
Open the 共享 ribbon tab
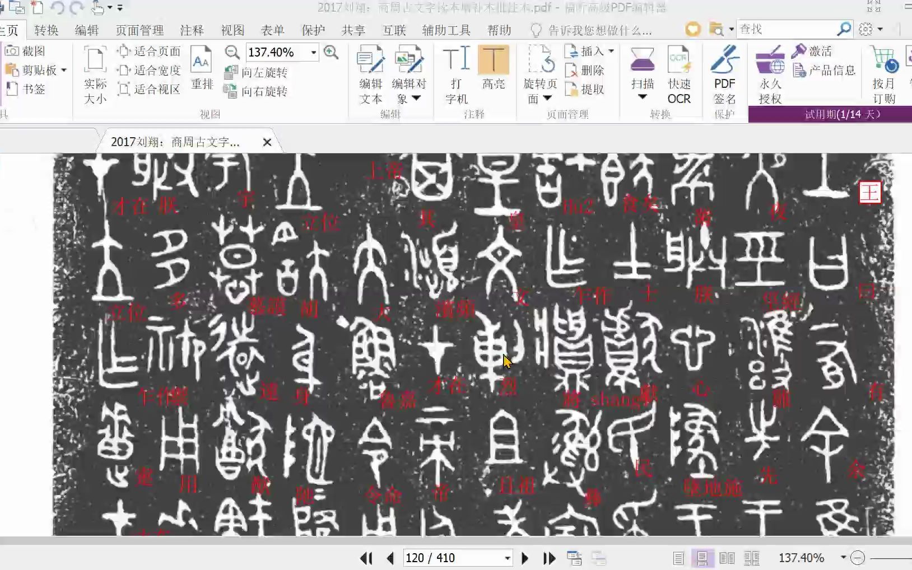pos(353,30)
